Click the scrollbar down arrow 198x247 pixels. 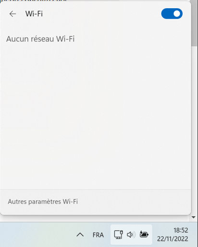194,217
